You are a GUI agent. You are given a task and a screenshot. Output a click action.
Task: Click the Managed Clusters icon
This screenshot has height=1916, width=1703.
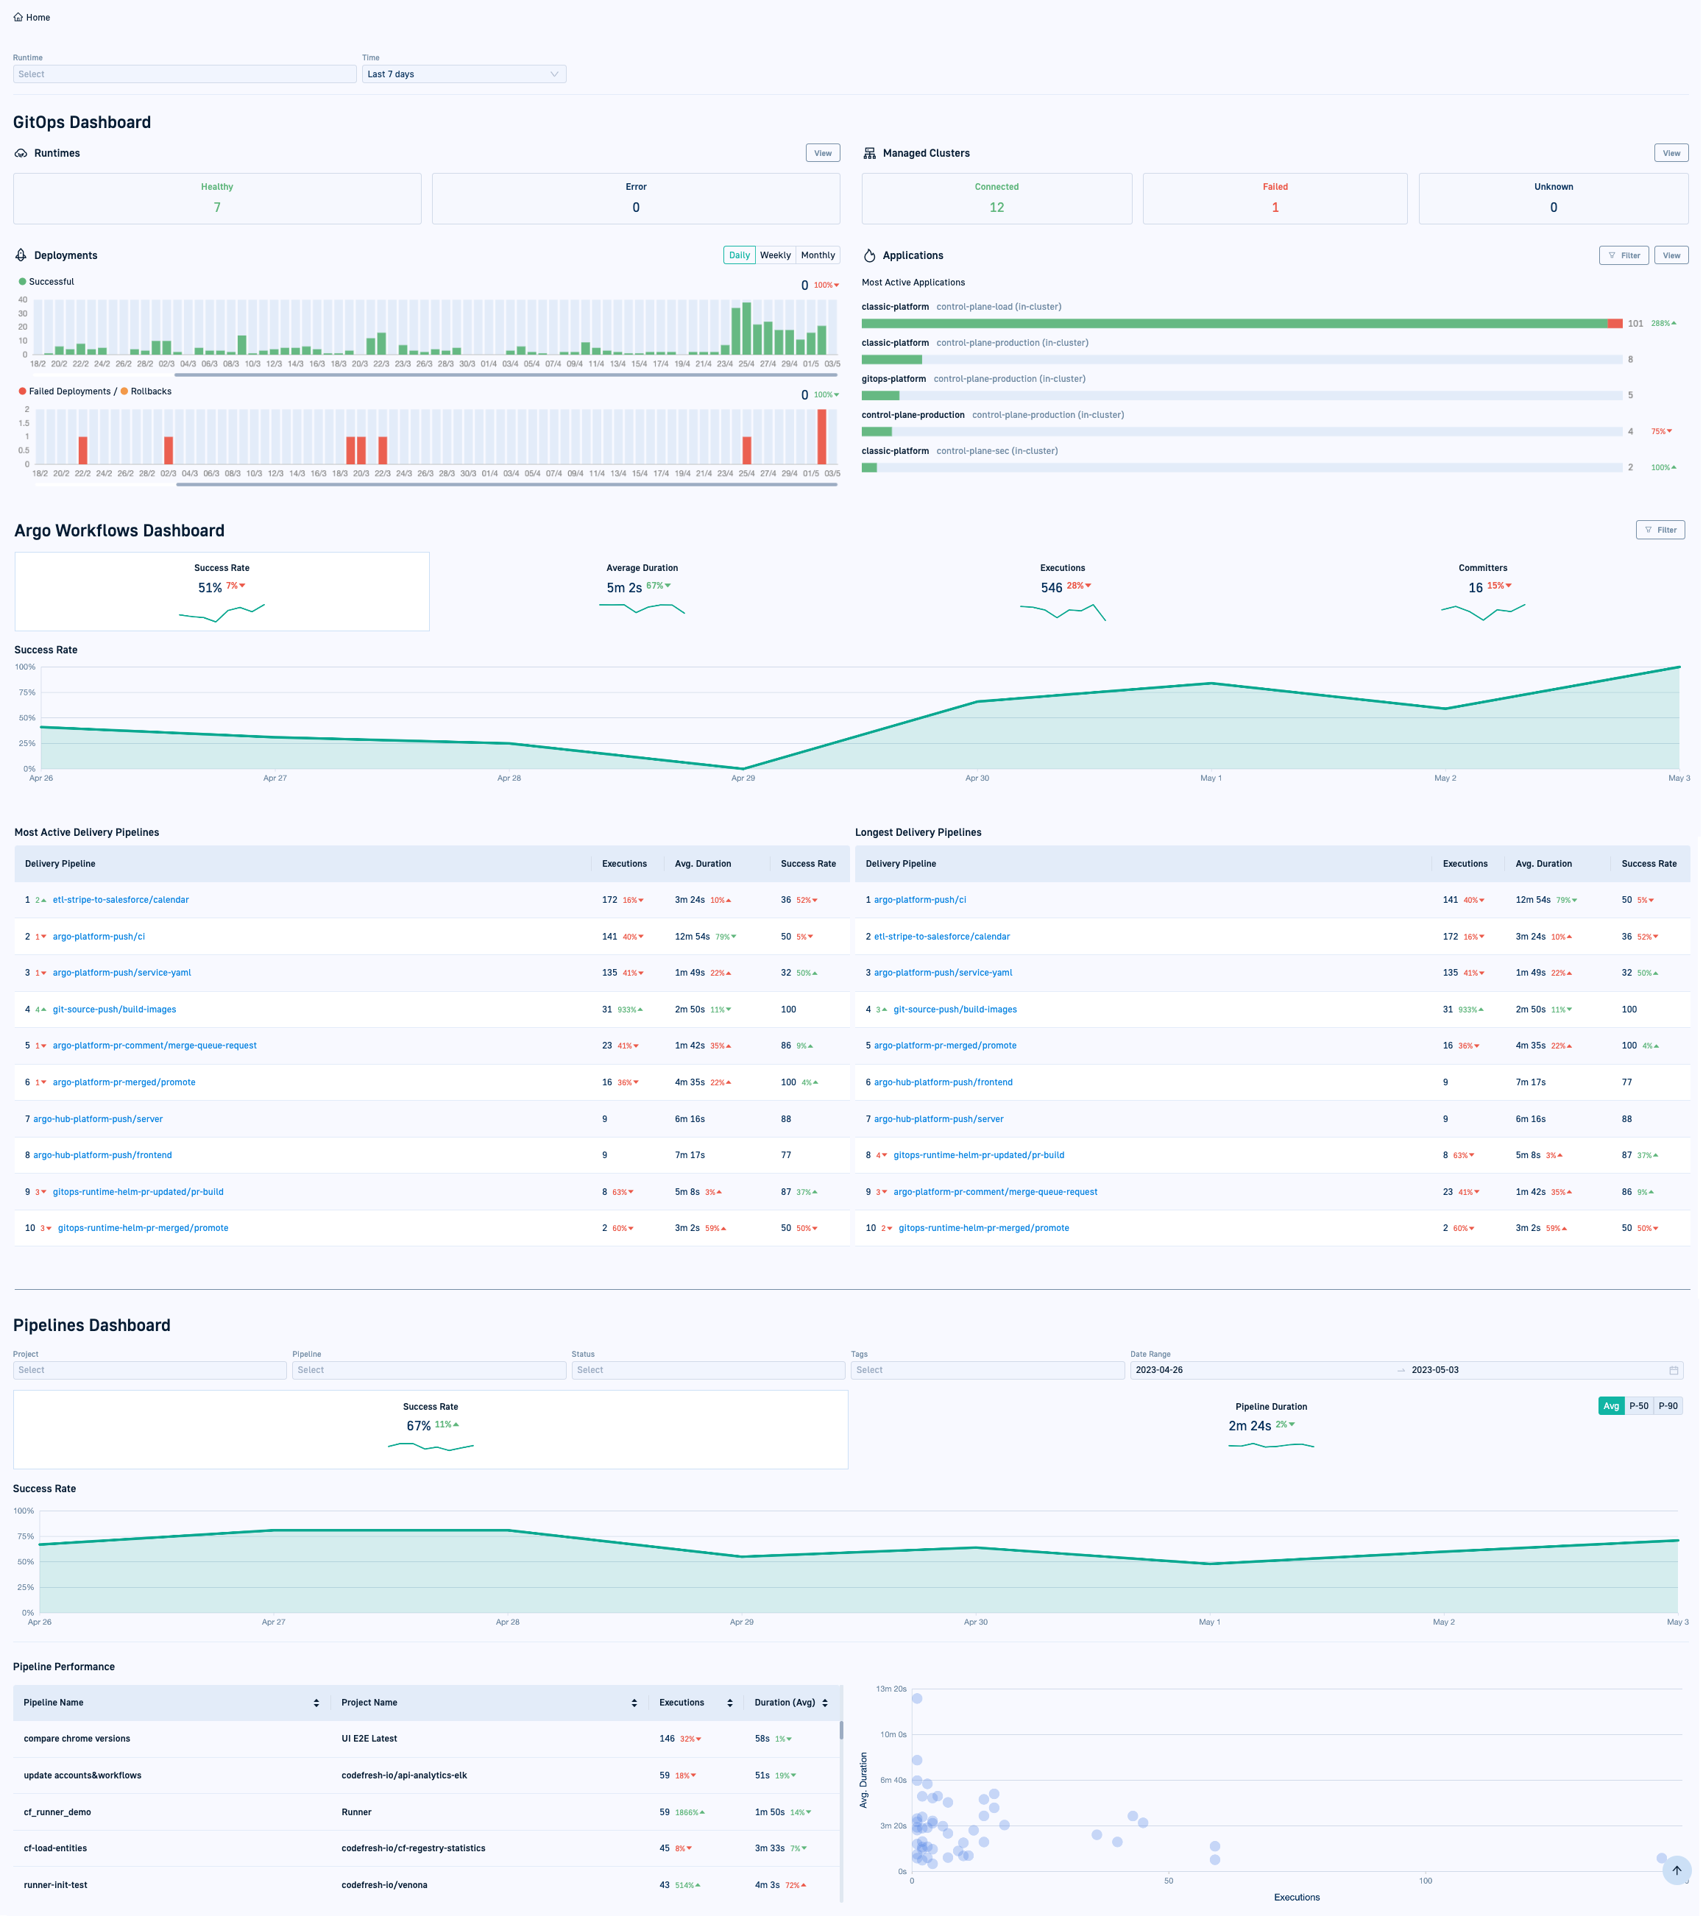coord(869,153)
